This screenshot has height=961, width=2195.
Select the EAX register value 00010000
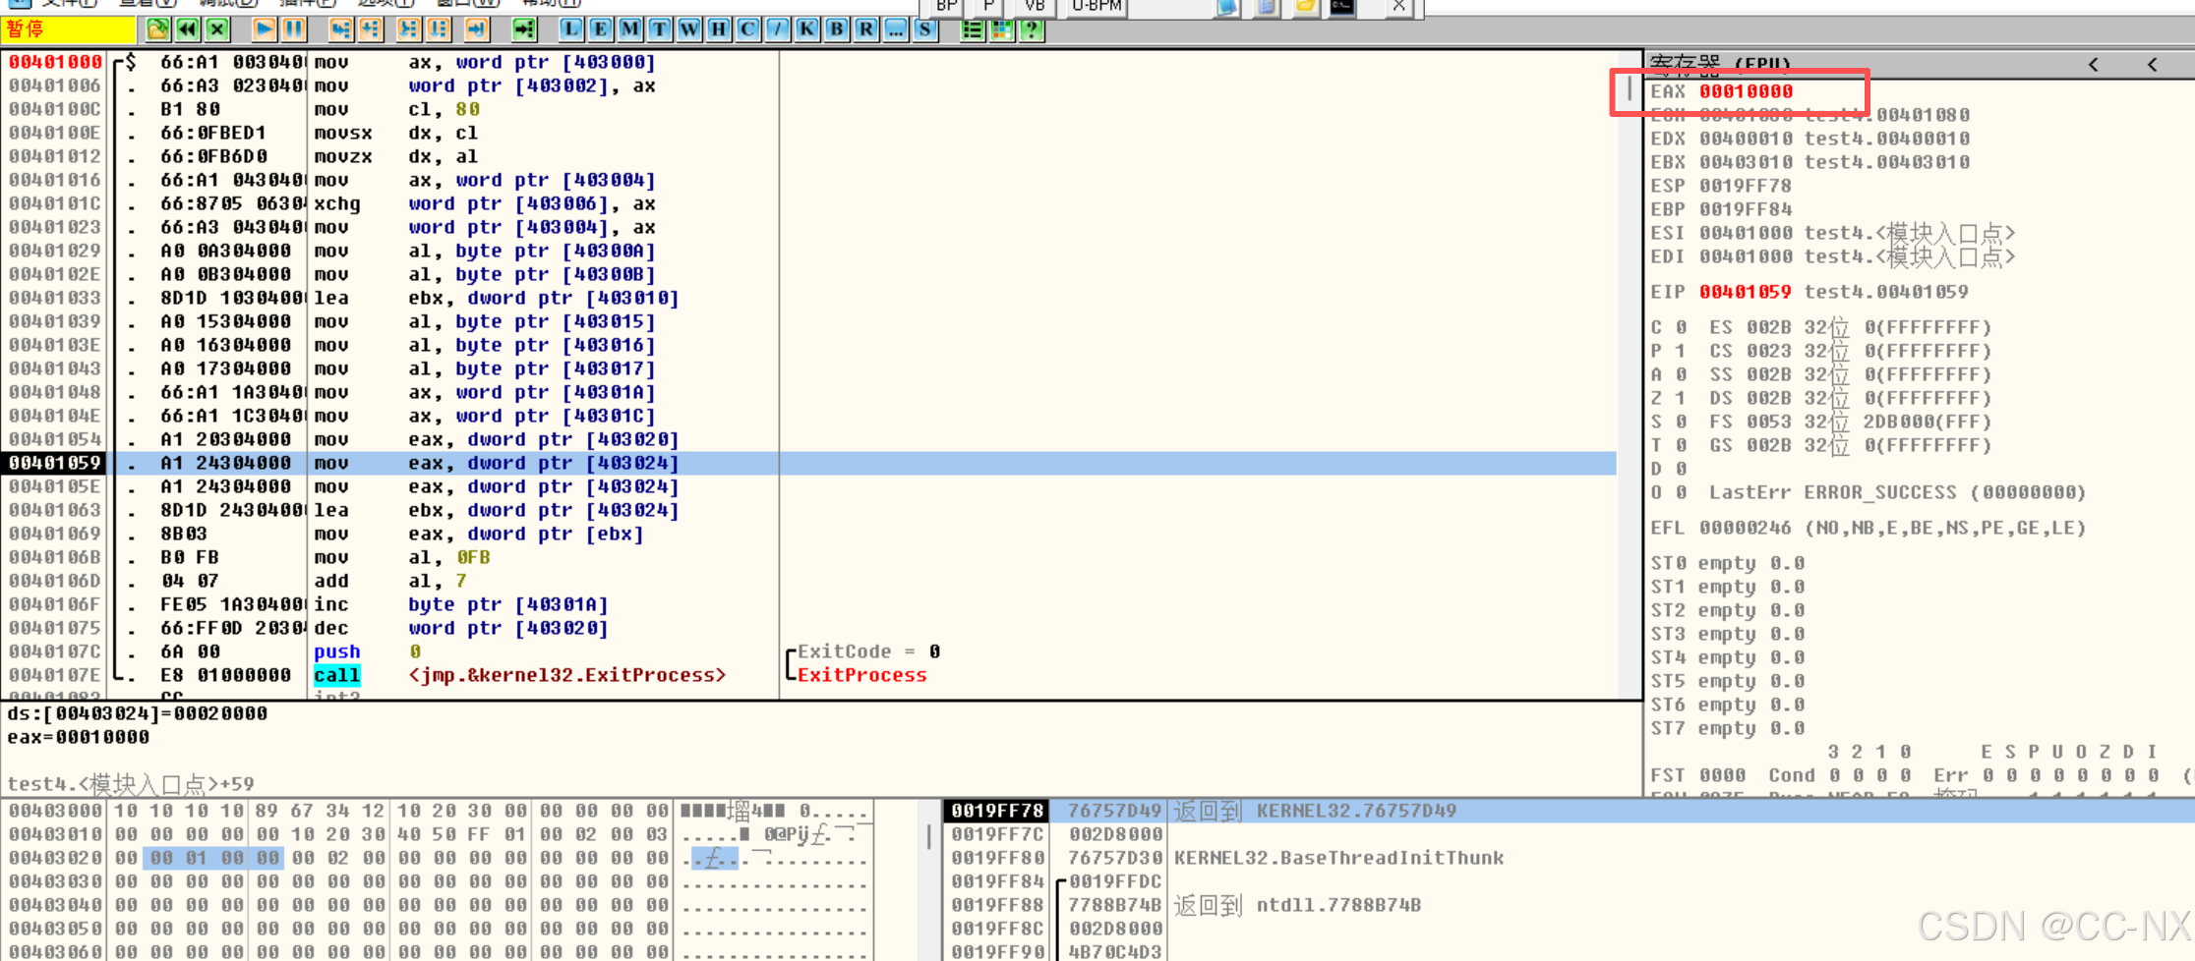click(x=1746, y=91)
